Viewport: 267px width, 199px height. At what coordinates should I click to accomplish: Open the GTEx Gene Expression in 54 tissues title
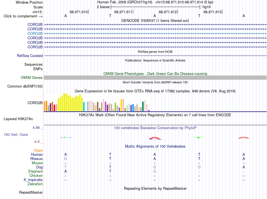point(155,91)
